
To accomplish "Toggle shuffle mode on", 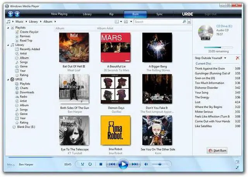I will tap(82, 164).
